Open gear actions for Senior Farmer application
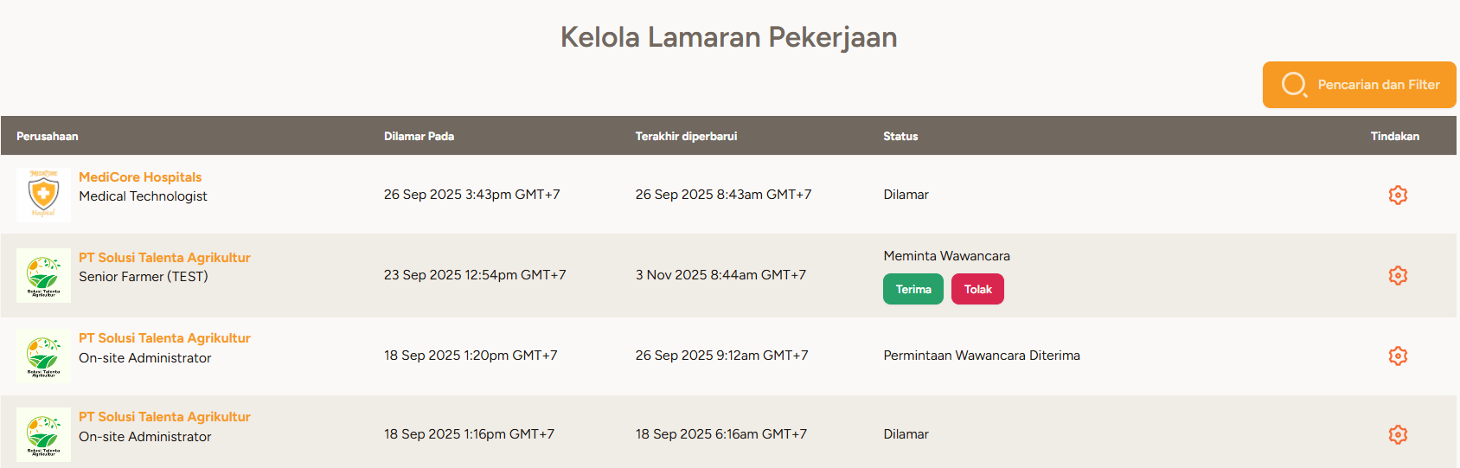1460x468 pixels. click(1398, 275)
